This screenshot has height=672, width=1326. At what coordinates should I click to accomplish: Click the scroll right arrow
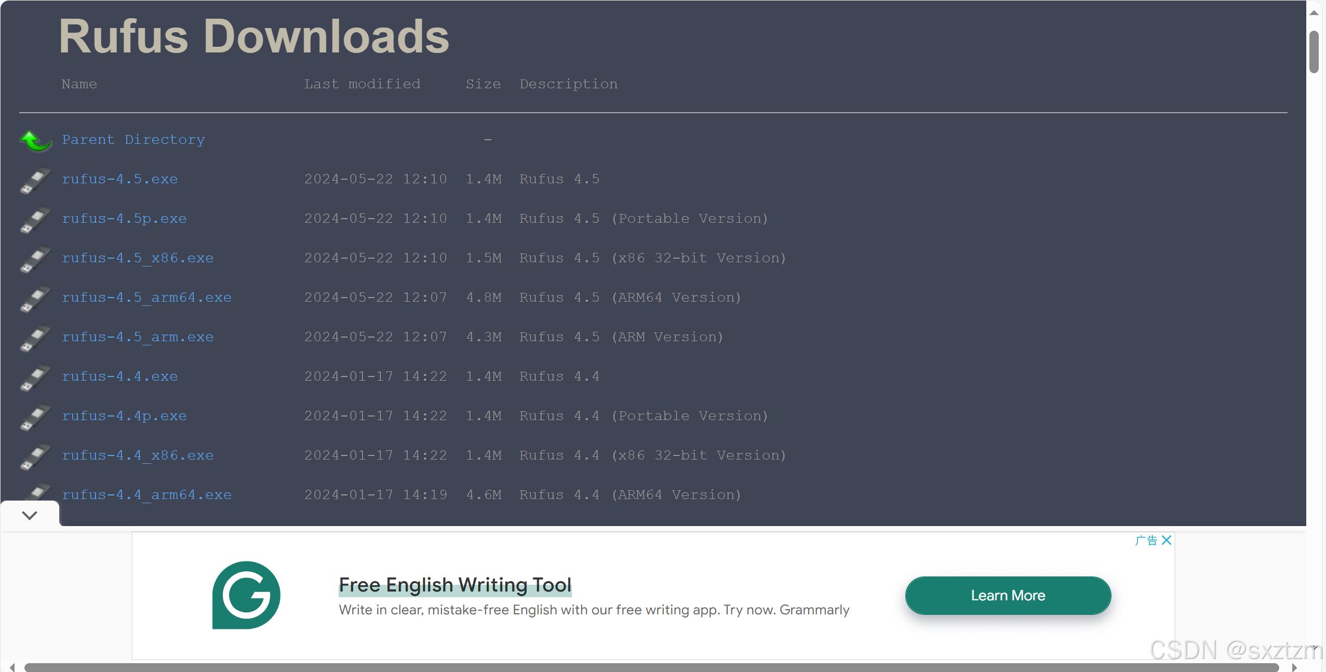click(1294, 667)
